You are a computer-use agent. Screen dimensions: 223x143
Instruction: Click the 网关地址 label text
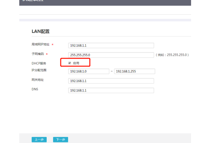click(38, 80)
